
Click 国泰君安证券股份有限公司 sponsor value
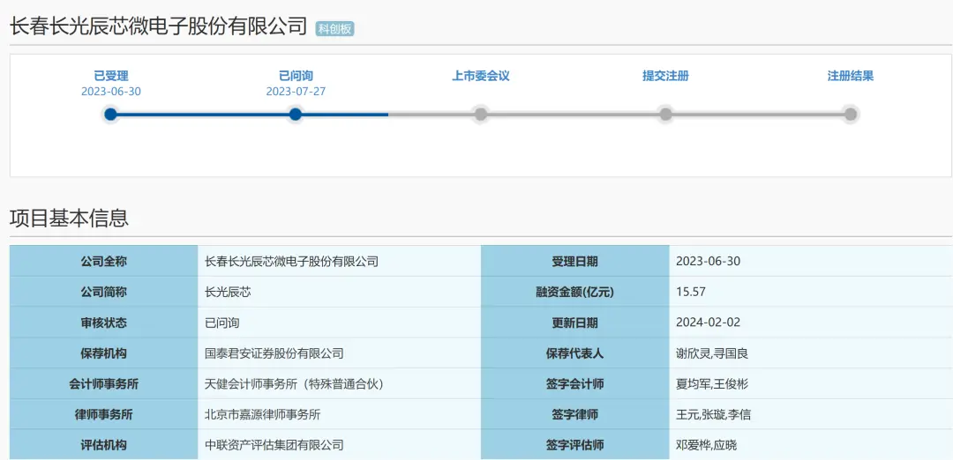click(274, 353)
